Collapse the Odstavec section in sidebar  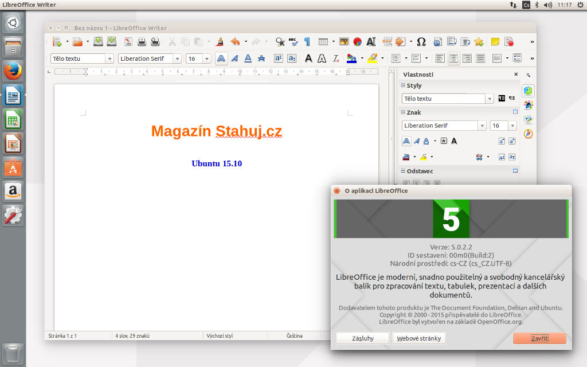pos(403,171)
